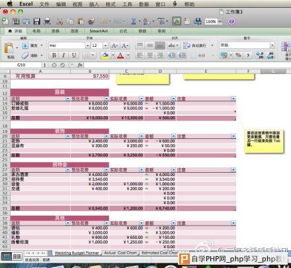Open the Wedding Budget Planner sheet tab
This screenshot has height=268, width=291.
click(x=77, y=253)
